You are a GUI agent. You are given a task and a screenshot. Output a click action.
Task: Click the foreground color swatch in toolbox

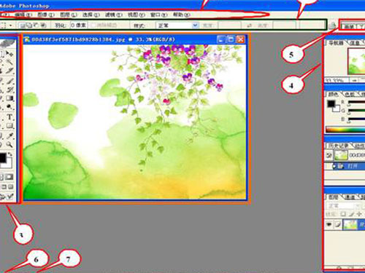click(3, 158)
